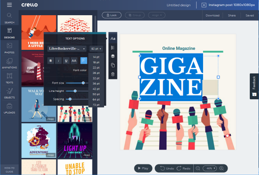Toggle italic formatting

point(58,60)
